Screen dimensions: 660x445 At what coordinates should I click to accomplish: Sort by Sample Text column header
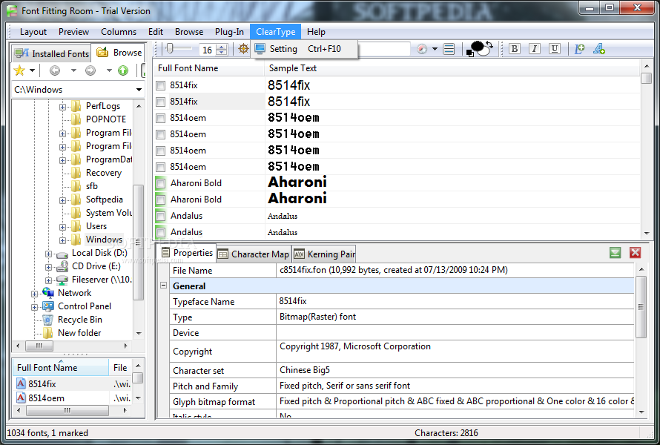tap(452, 68)
